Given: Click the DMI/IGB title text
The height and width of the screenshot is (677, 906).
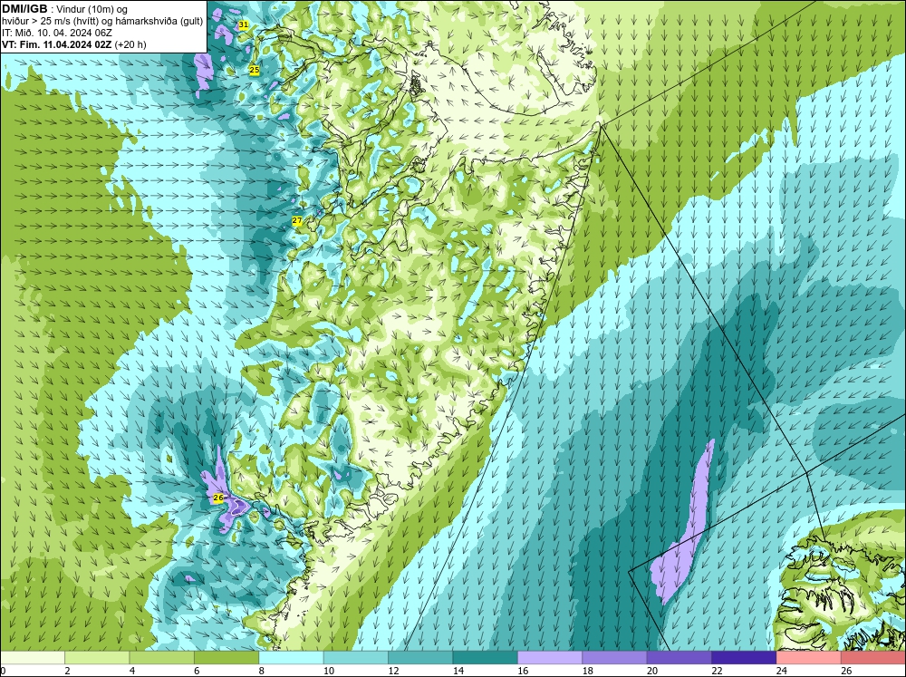Looking at the screenshot, I should [x=24, y=9].
